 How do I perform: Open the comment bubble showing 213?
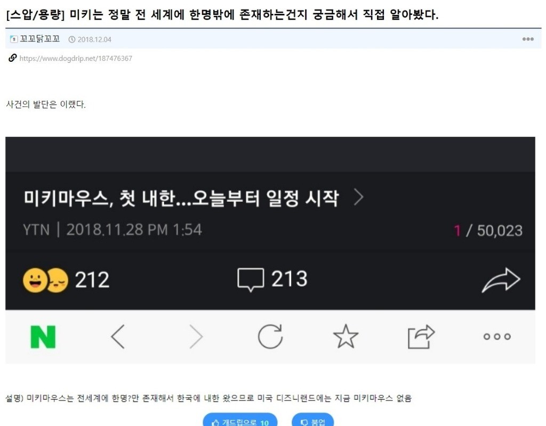272,279
